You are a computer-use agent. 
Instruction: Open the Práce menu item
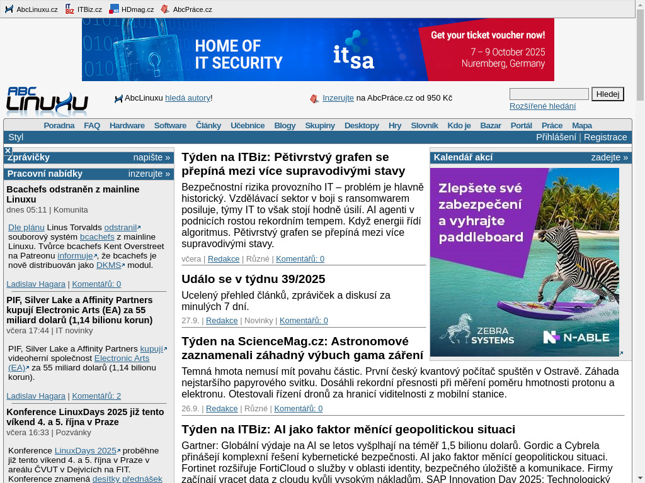pyautogui.click(x=552, y=125)
